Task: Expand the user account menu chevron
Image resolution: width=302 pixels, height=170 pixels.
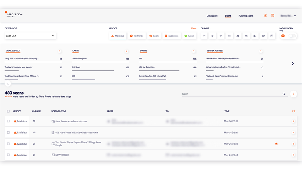Action: coord(295,16)
